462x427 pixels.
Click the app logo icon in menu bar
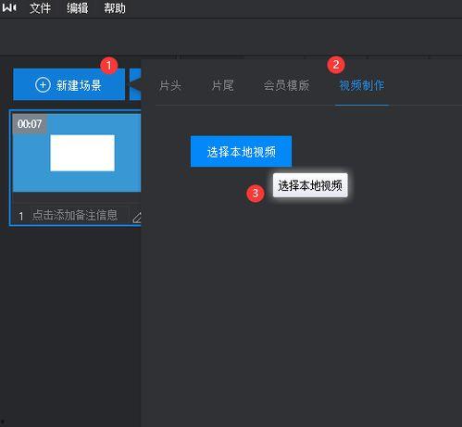[x=9, y=7]
